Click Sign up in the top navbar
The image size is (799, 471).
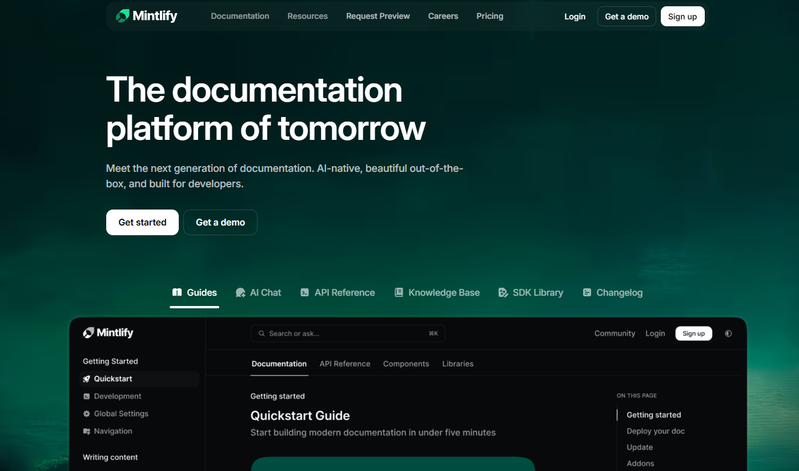(x=682, y=17)
